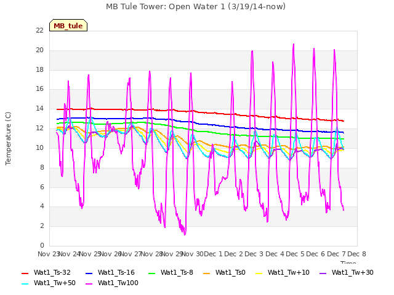Click the cyan Wat1_Tw+50 legend color marker
The width and height of the screenshot is (394, 295).
25,284
